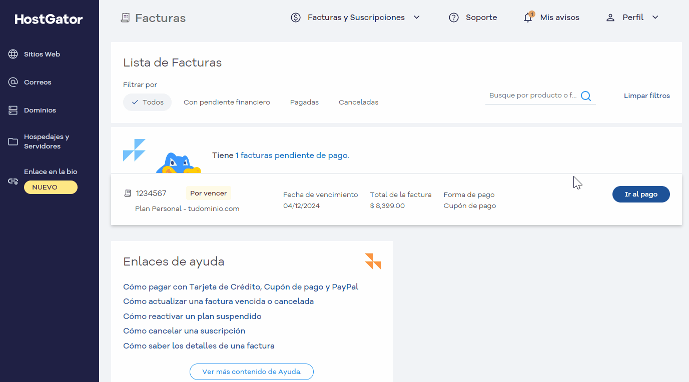Open Cómo actualizar una factura vencida link
This screenshot has height=382, width=689.
tap(218, 301)
